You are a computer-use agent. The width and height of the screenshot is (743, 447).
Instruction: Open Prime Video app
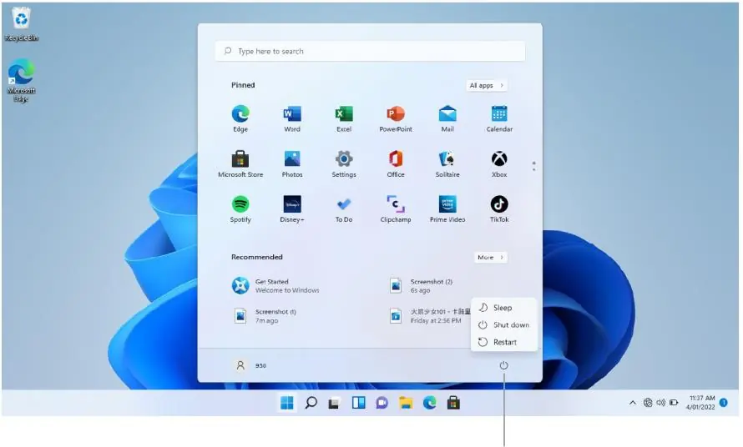[x=447, y=208]
